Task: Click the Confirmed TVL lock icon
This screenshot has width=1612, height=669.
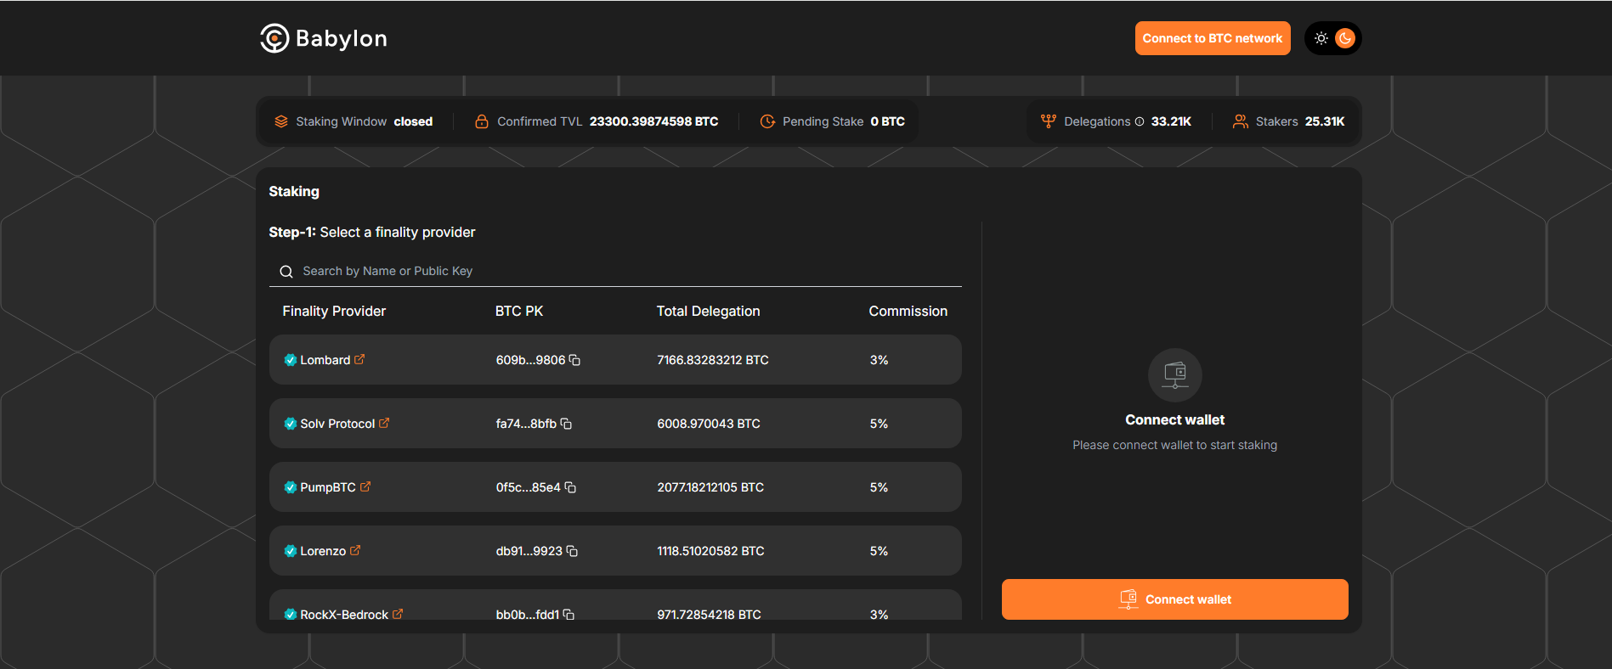Action: (482, 121)
